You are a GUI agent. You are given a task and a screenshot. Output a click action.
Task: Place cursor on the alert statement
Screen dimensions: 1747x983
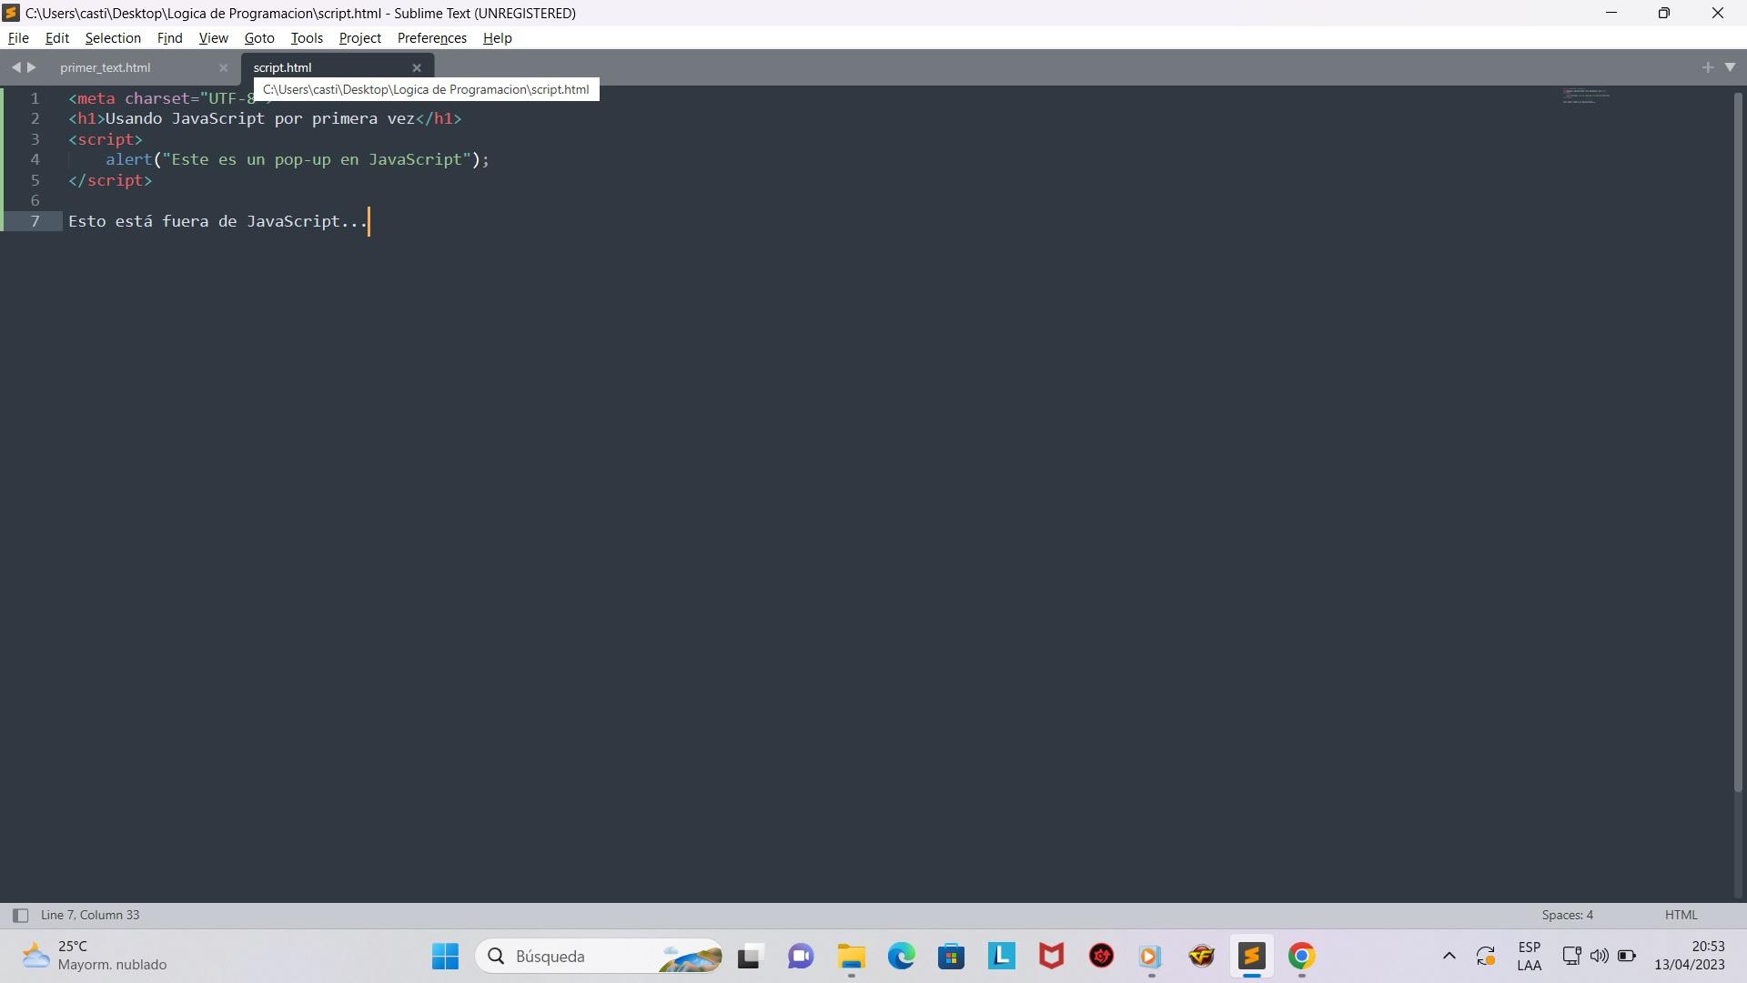point(298,159)
